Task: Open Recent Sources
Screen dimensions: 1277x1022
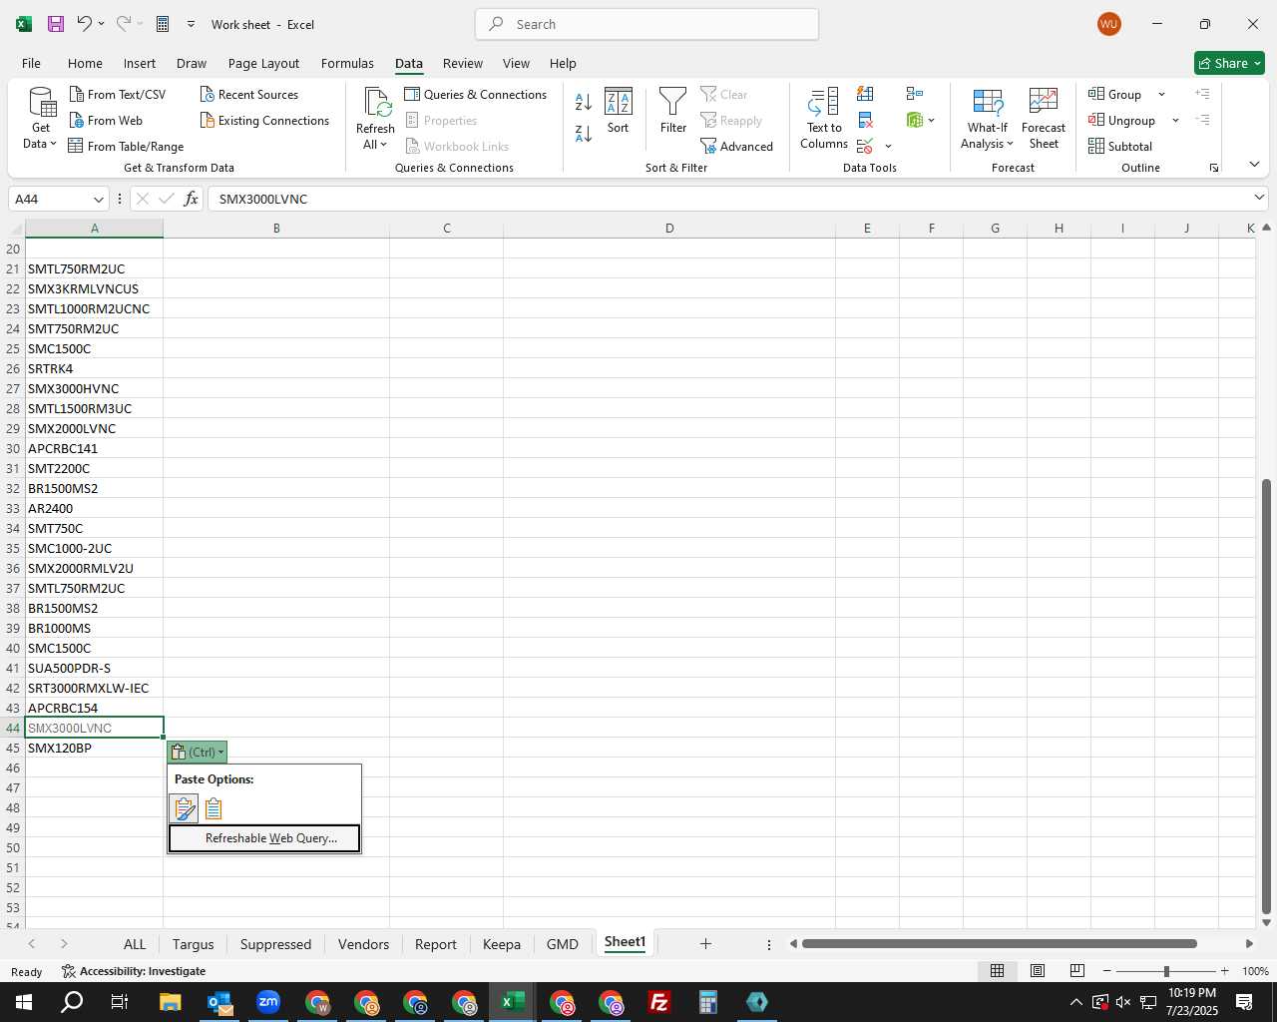Action: (249, 94)
